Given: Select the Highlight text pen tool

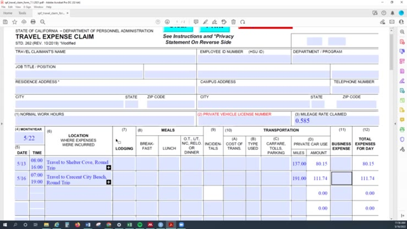Looking at the screenshot, I should [x=206, y=22].
